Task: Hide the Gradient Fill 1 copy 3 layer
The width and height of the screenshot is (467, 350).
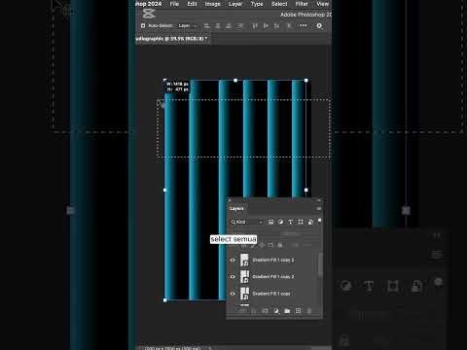Action: pos(233,260)
